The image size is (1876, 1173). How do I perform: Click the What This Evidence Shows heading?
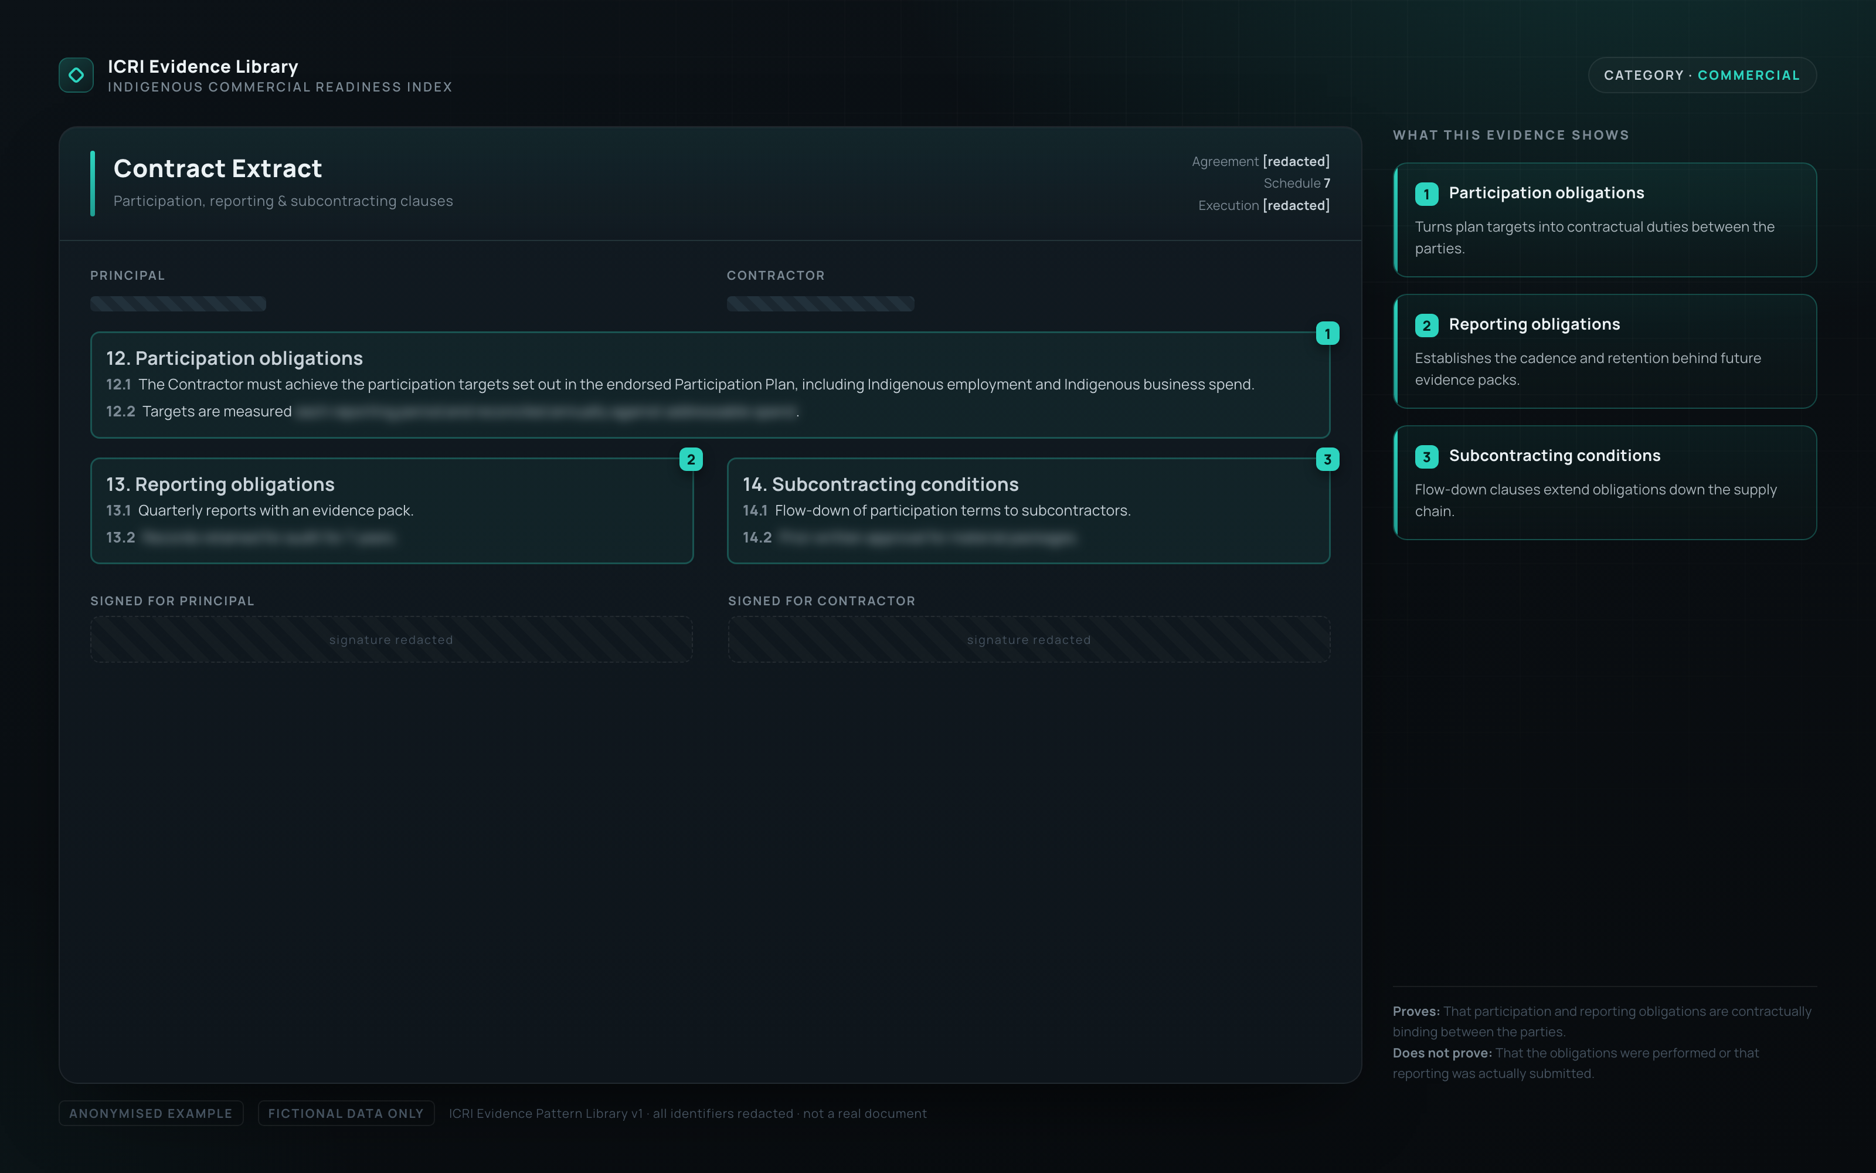[x=1511, y=135]
